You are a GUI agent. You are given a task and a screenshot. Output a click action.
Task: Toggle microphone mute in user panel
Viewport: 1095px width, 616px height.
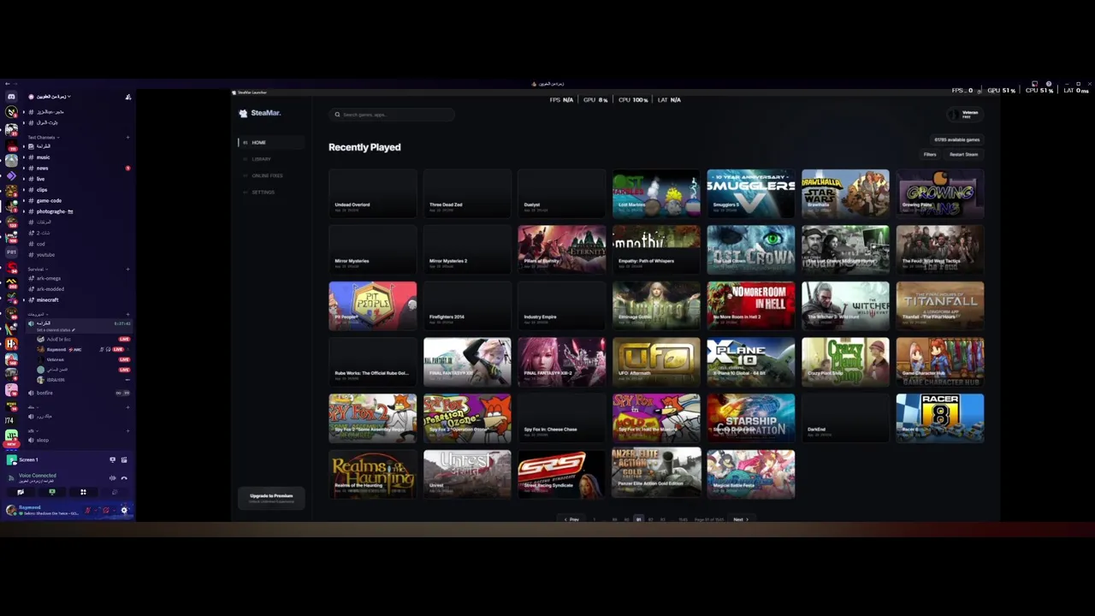pos(87,511)
